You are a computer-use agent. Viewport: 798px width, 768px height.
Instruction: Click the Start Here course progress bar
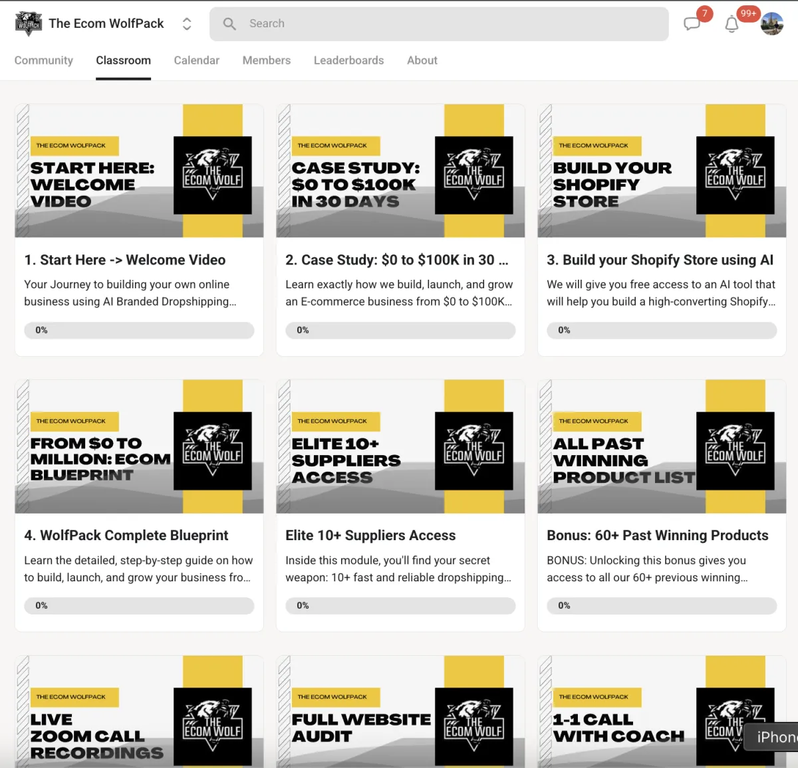139,330
